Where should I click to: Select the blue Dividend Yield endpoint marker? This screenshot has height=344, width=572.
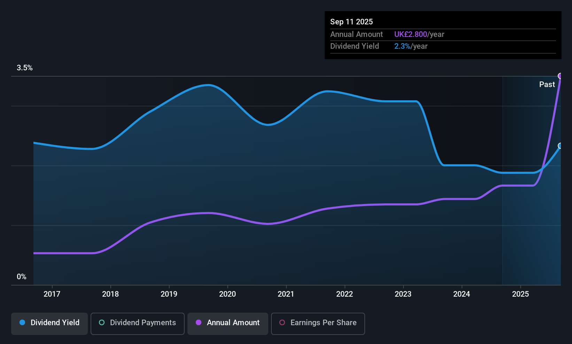click(x=560, y=146)
